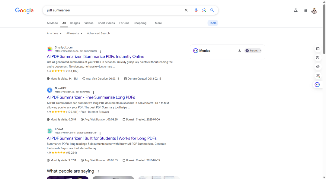Select the All results tab

64,23
